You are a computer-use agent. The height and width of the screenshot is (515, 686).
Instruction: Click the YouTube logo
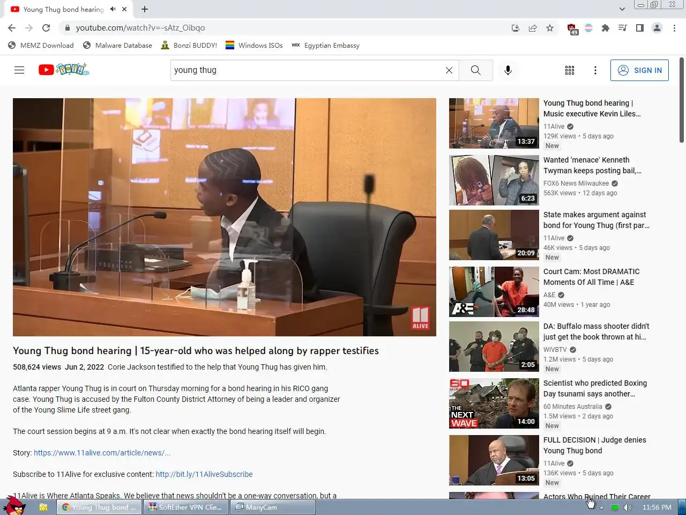pos(64,70)
